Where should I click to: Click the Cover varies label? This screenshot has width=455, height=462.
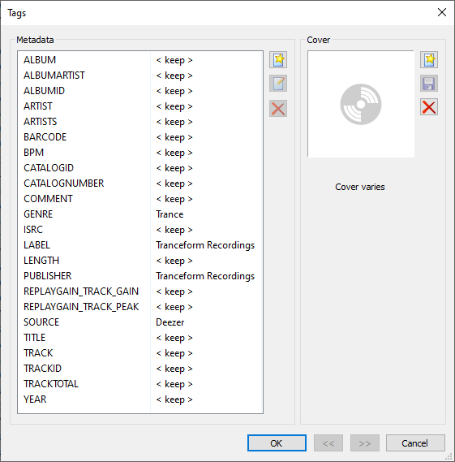point(360,187)
